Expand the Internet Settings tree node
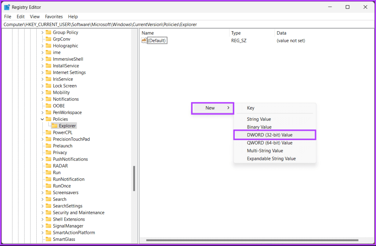The height and width of the screenshot is (246, 376). click(x=43, y=72)
